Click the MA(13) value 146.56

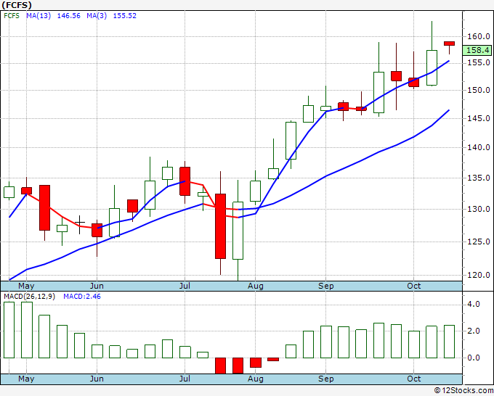[69, 16]
